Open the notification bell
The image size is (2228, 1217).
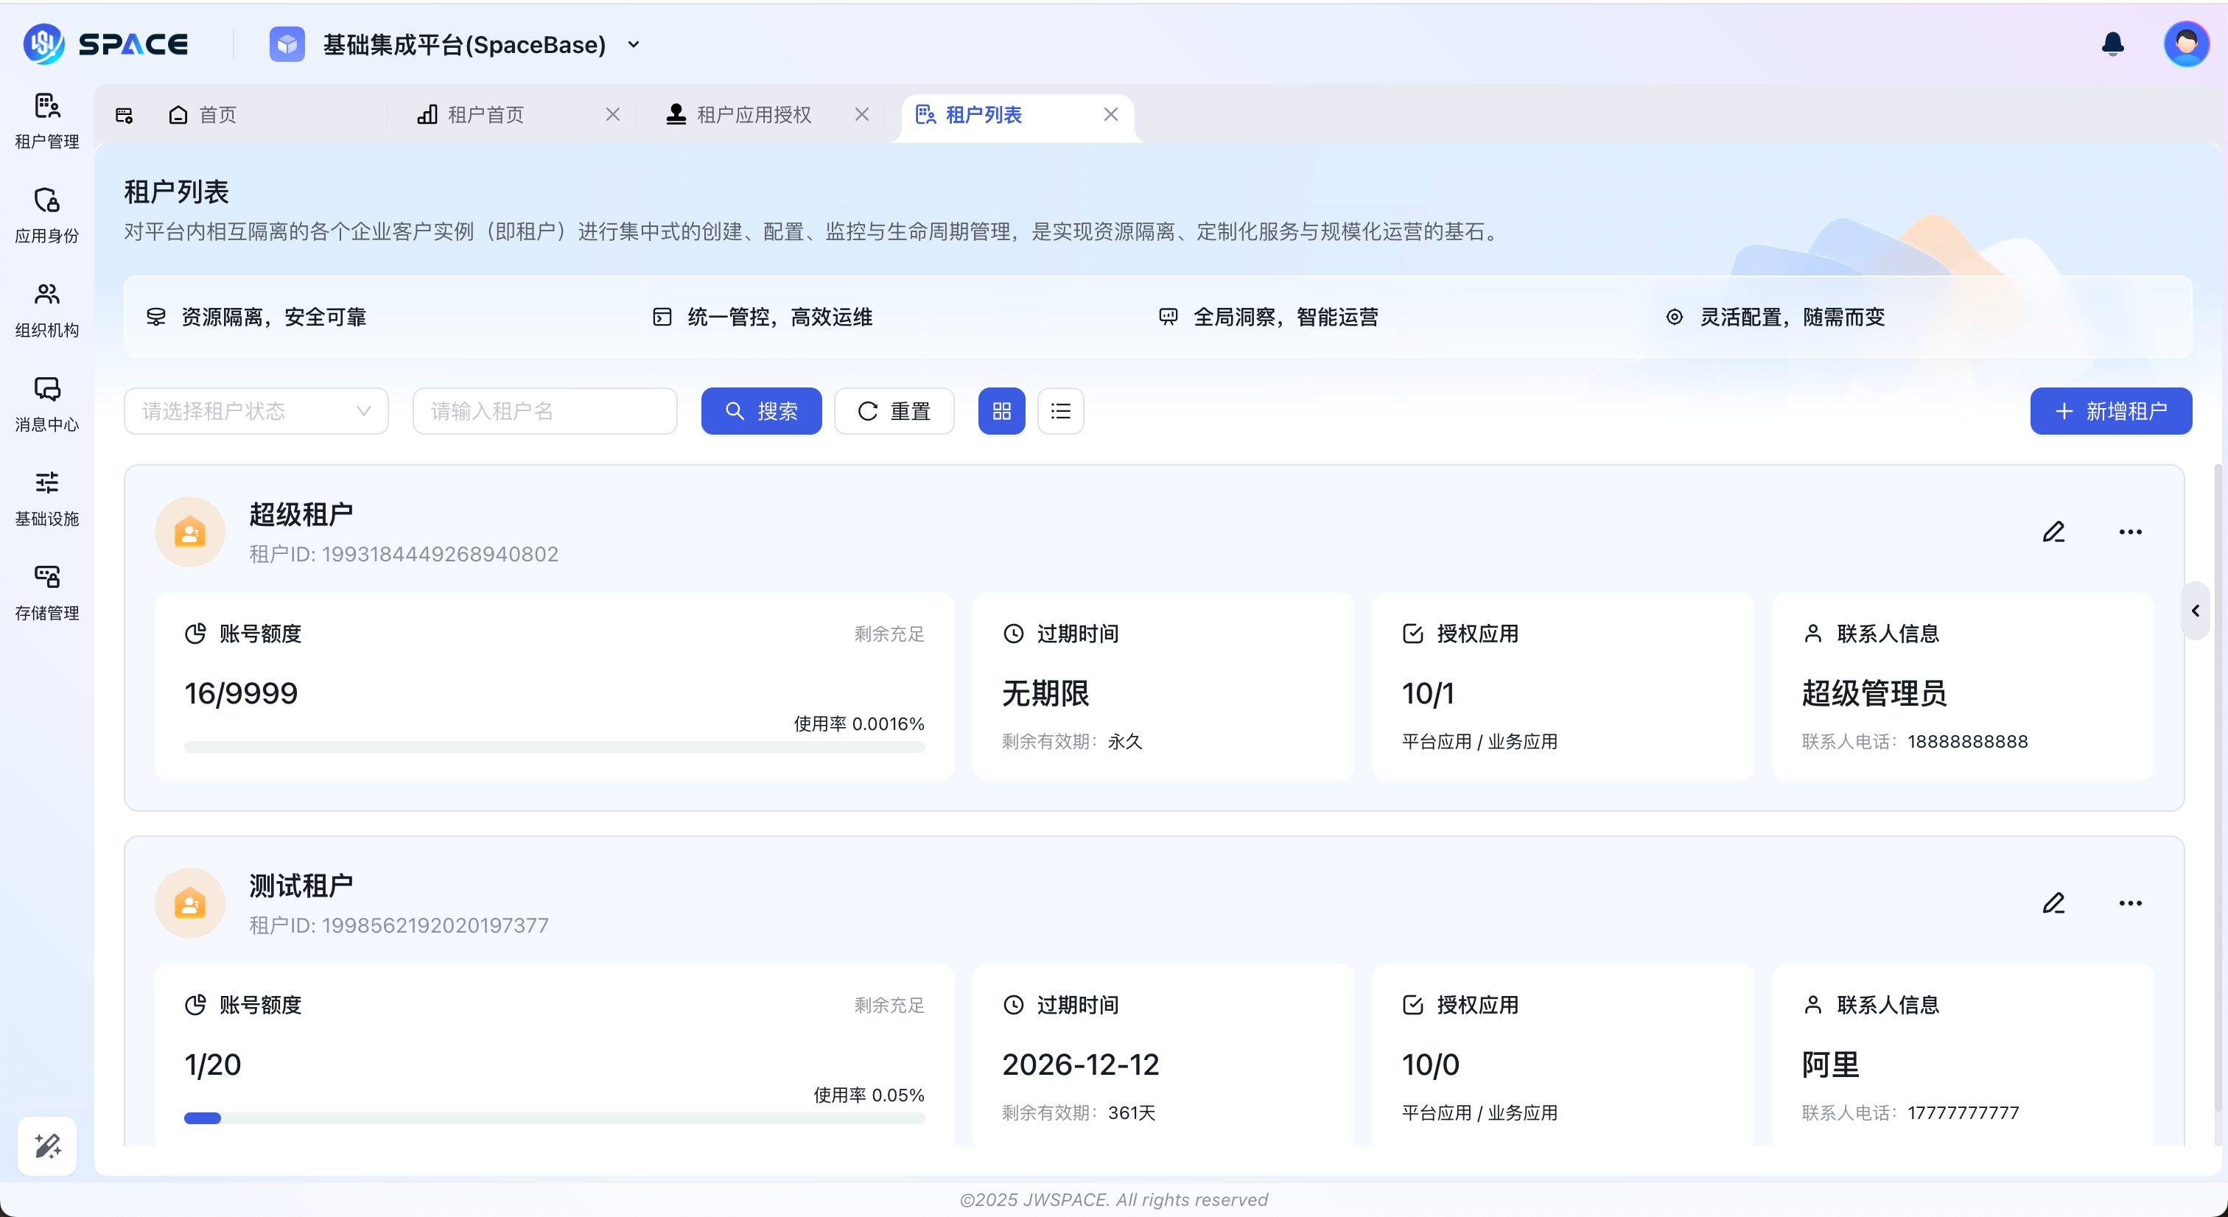pyautogui.click(x=2112, y=44)
